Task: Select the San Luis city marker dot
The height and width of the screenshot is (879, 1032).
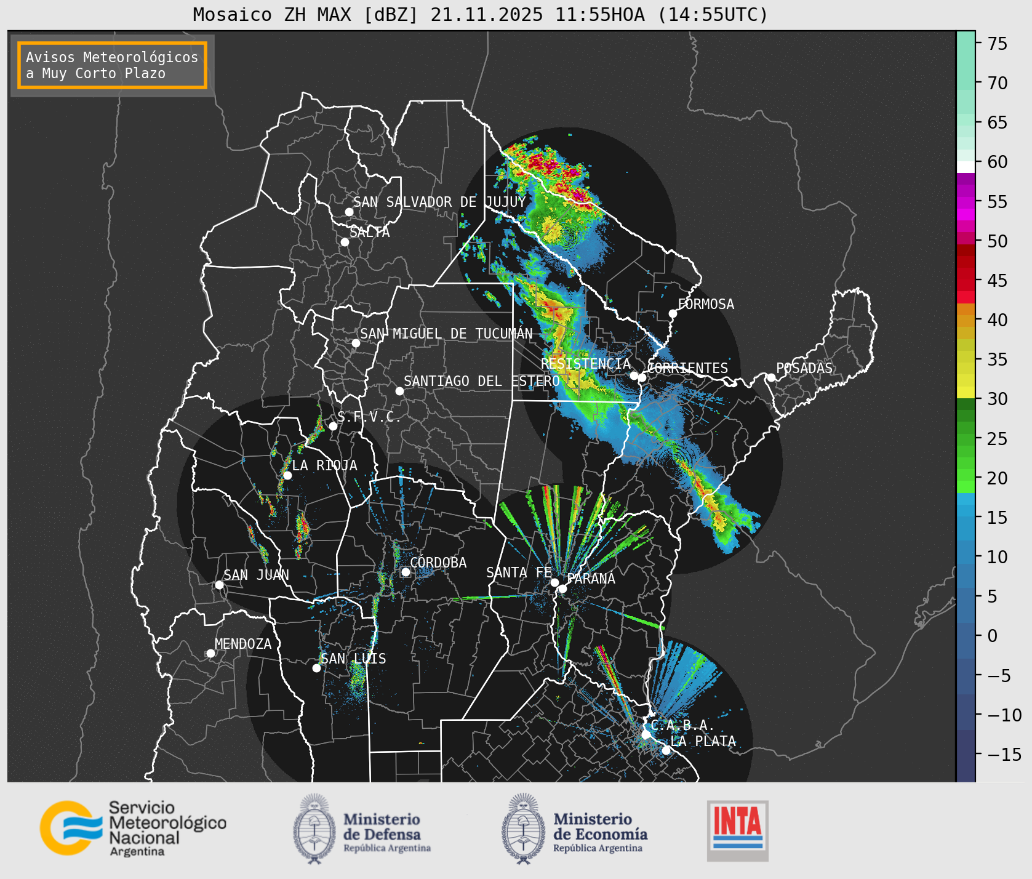Action: pyautogui.click(x=316, y=668)
